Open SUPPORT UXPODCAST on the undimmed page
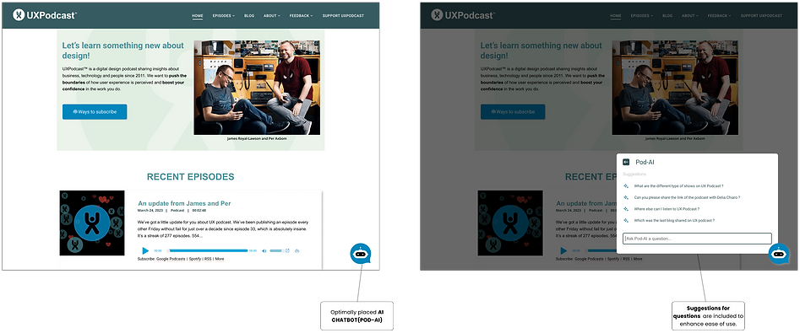Screen dimensions: 800x333 [x=343, y=16]
